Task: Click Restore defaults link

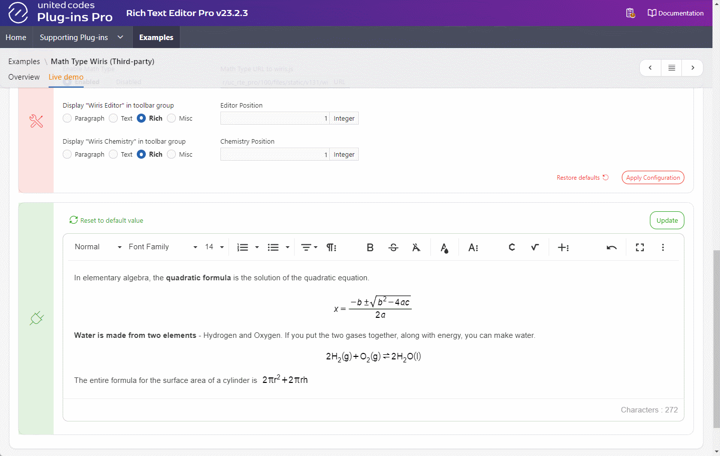Action: coord(583,178)
